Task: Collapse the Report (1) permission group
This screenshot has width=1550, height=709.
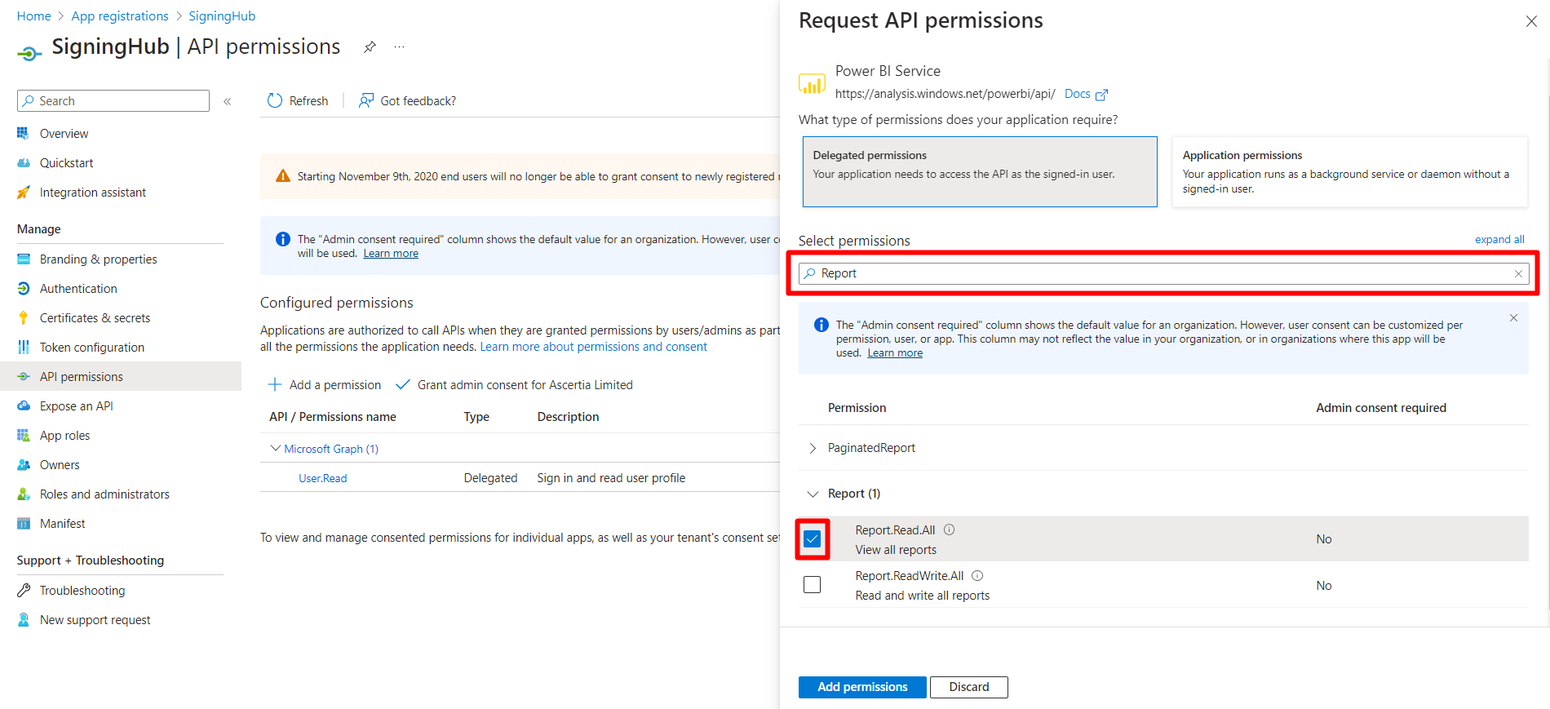Action: point(813,494)
